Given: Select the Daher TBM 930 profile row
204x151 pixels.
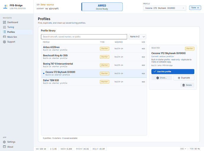Looking at the screenshot, I should pos(94,82).
